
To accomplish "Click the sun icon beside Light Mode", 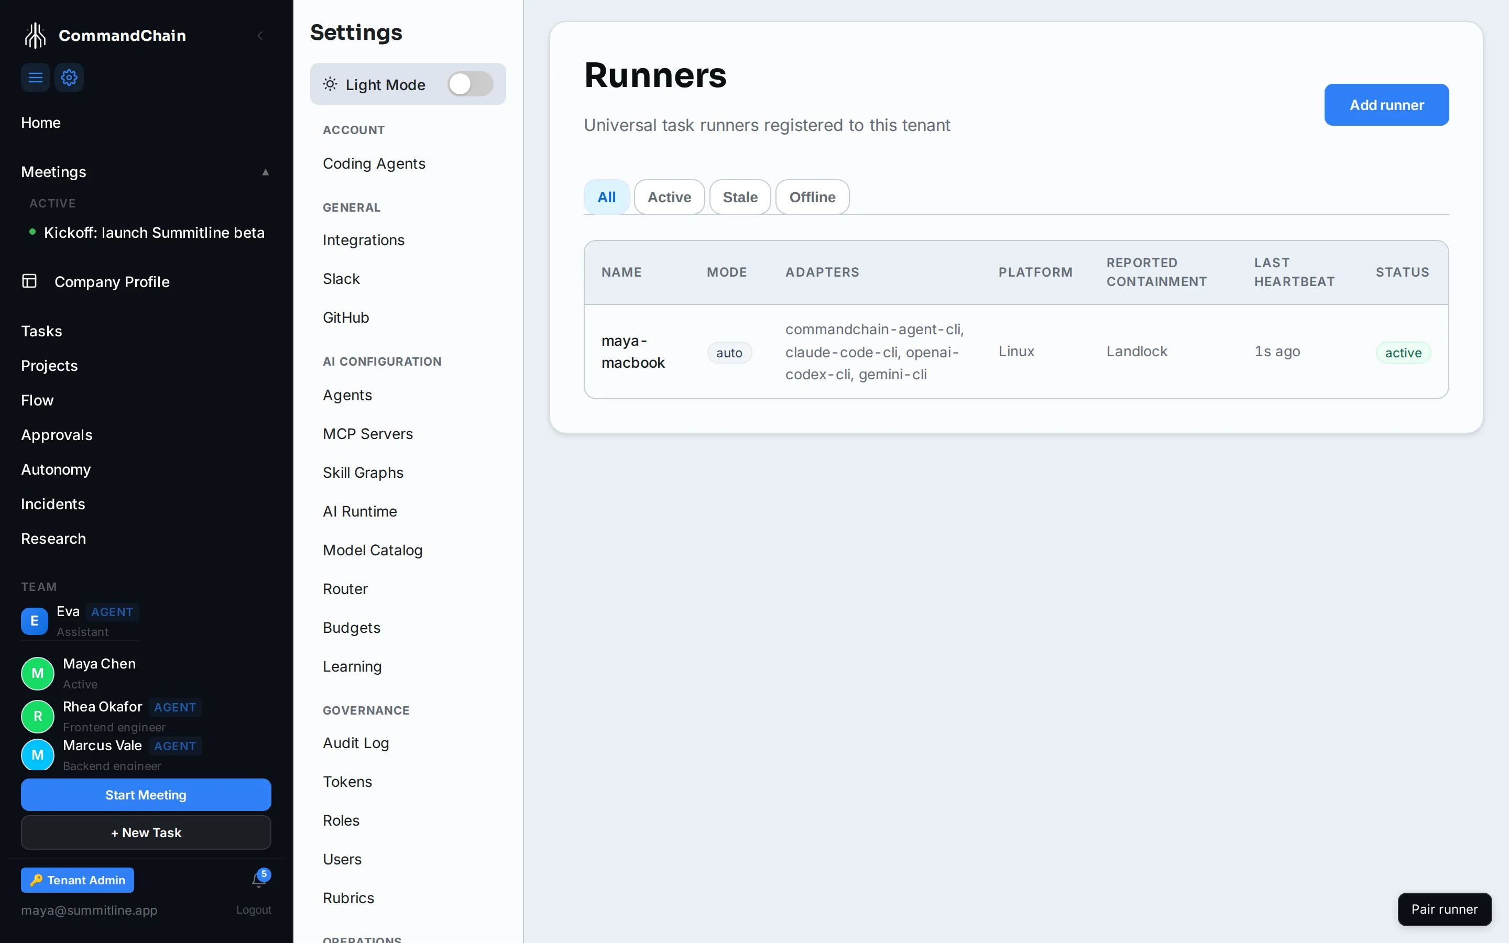I will pos(330,84).
